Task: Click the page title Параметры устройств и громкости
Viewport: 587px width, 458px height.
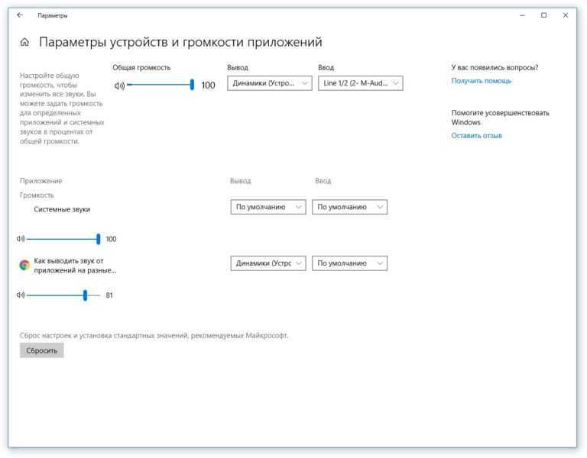Action: coord(180,42)
